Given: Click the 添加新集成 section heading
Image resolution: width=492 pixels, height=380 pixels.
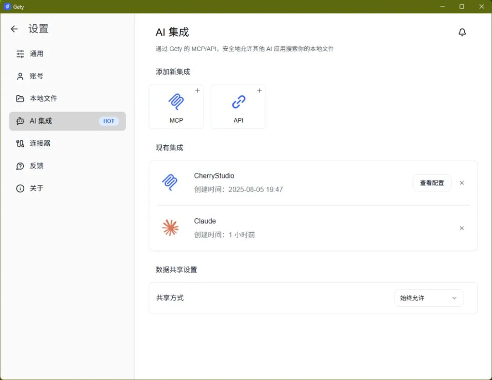Looking at the screenshot, I should click(173, 72).
